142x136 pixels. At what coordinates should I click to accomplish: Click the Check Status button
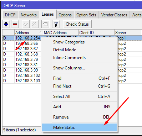pos(77,24)
